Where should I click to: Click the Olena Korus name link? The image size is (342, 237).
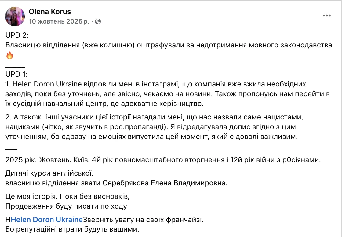coord(50,12)
